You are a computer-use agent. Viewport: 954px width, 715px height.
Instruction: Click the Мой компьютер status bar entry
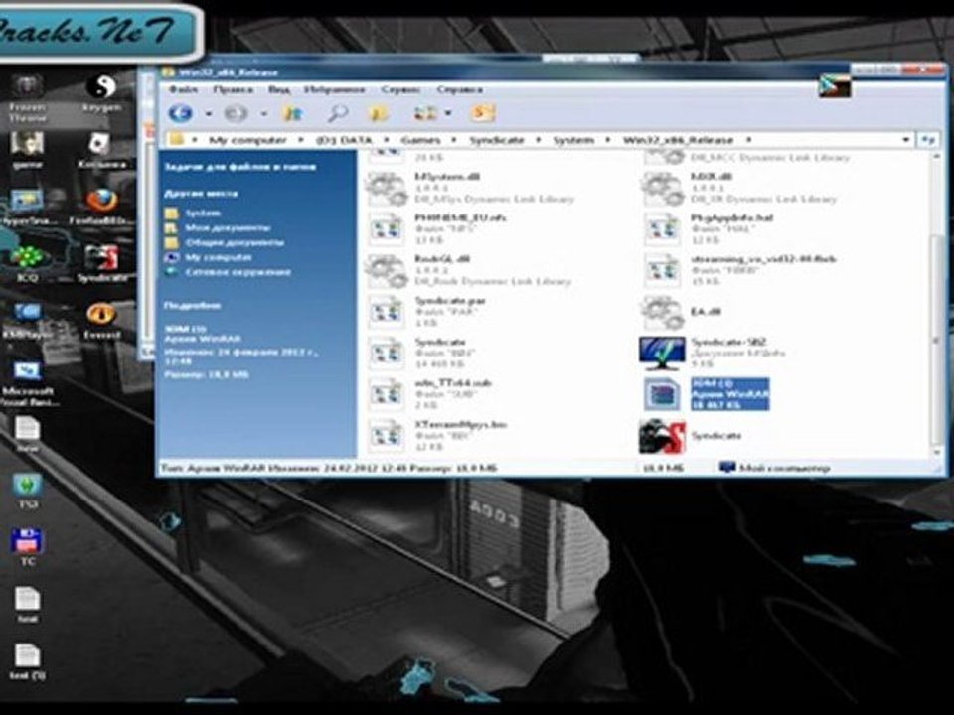click(x=774, y=468)
